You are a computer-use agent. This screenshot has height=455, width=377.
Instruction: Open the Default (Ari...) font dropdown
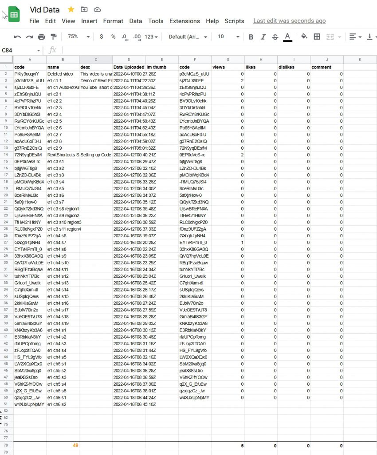188,37
